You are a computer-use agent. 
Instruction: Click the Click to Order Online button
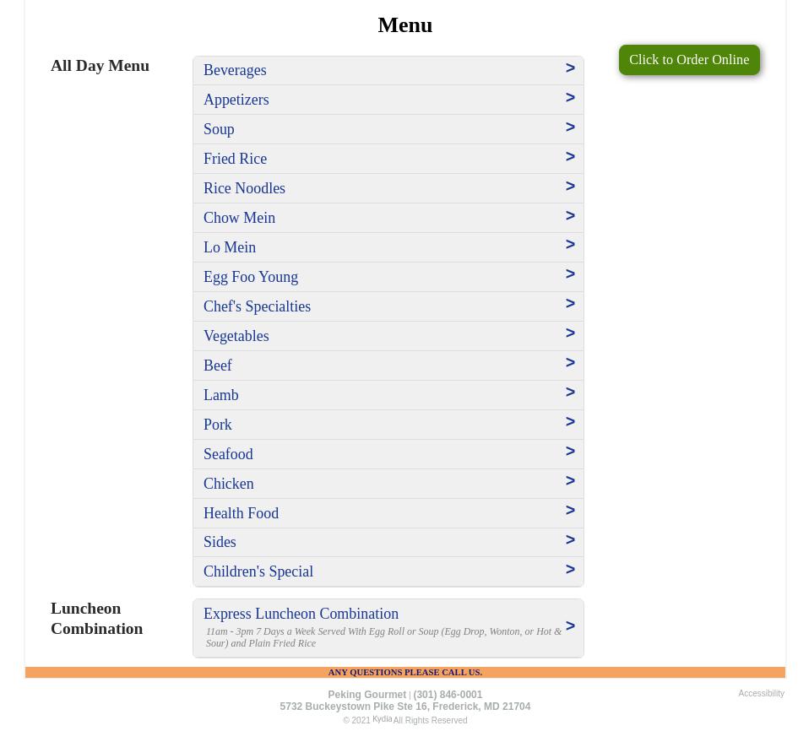pyautogui.click(x=689, y=60)
